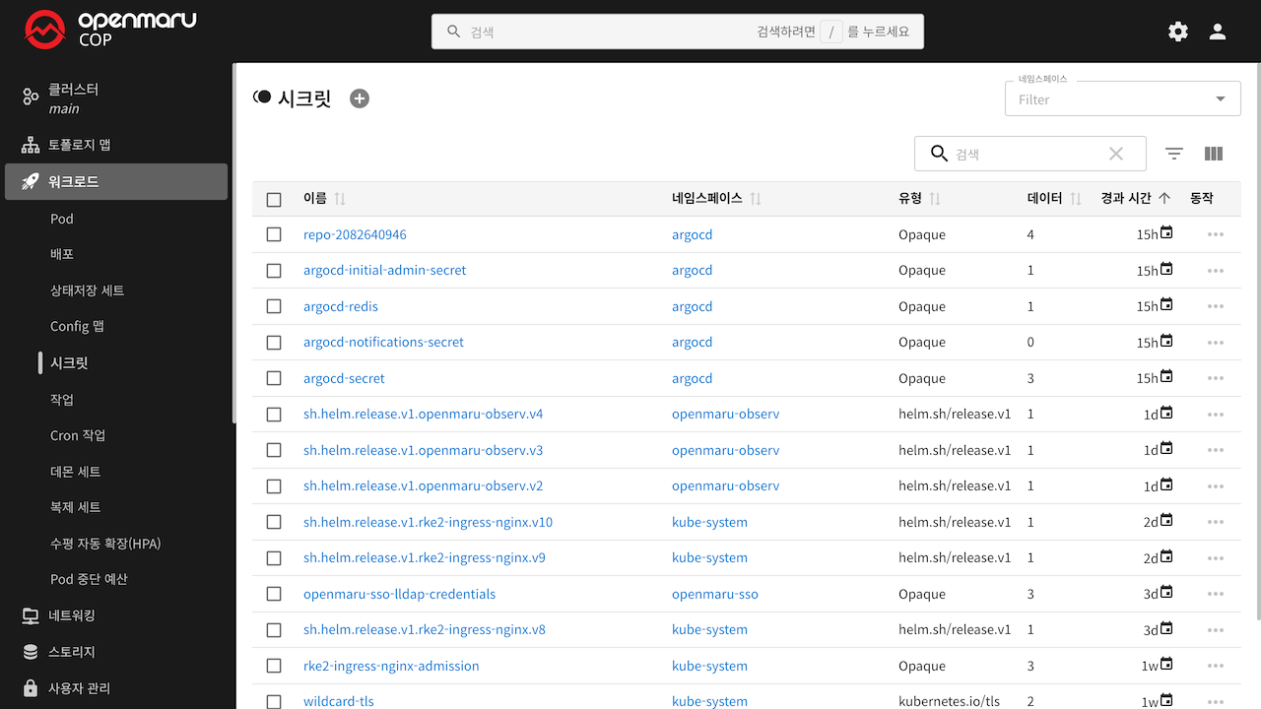The image size is (1261, 709).
Task: Open the column chooser icon
Action: pos(1214,154)
